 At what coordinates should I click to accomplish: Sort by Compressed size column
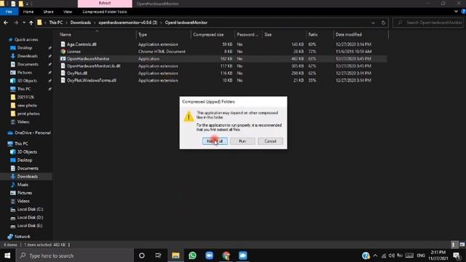208,34
